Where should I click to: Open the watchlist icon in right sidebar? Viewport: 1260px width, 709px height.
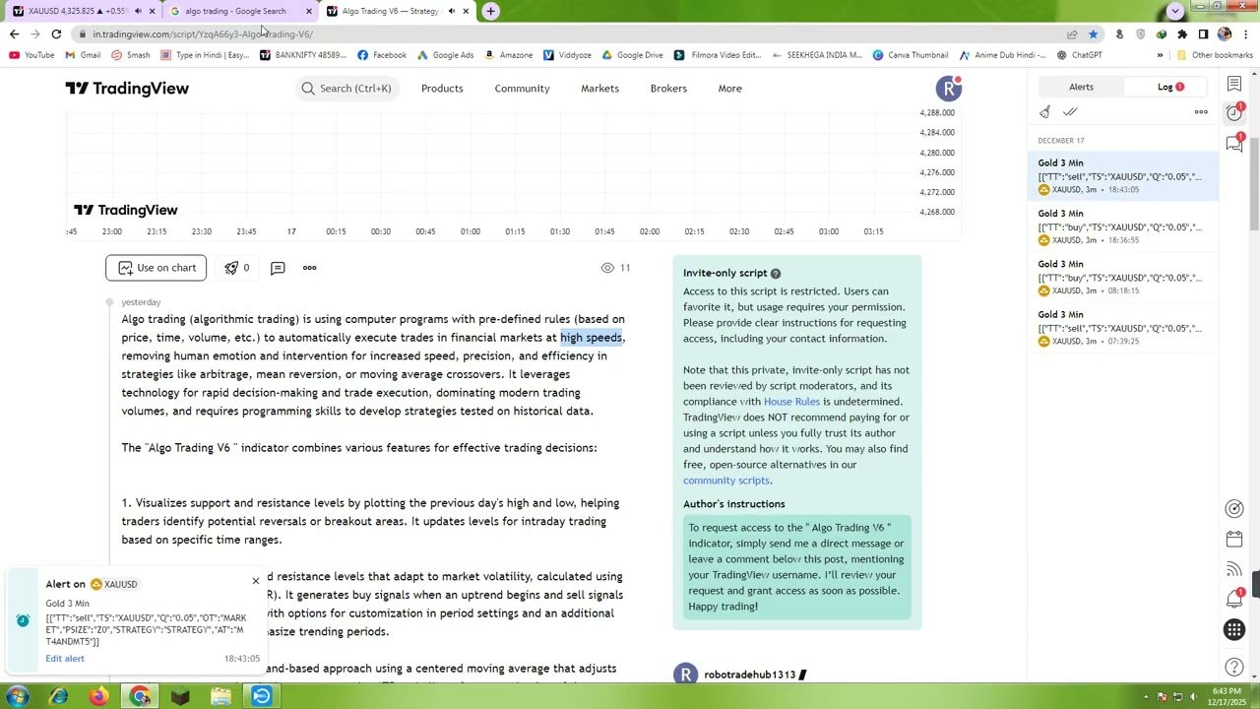tap(1233, 85)
